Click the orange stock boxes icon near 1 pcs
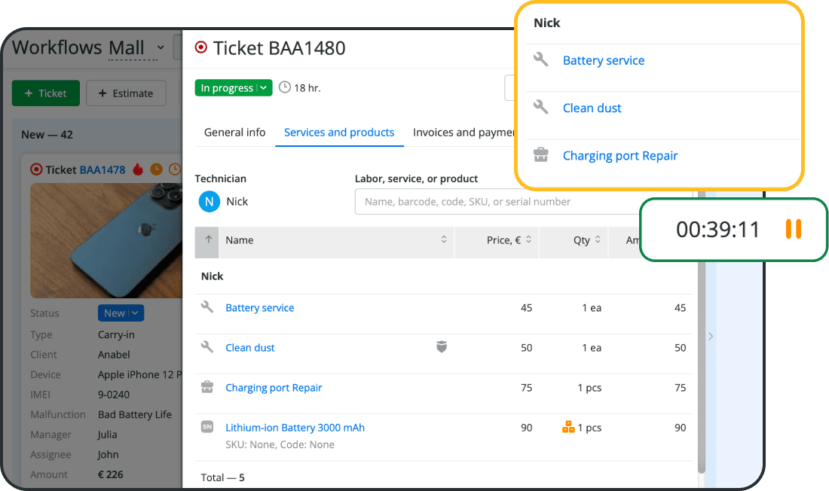Screen dimensions: 829x491 (x=568, y=427)
